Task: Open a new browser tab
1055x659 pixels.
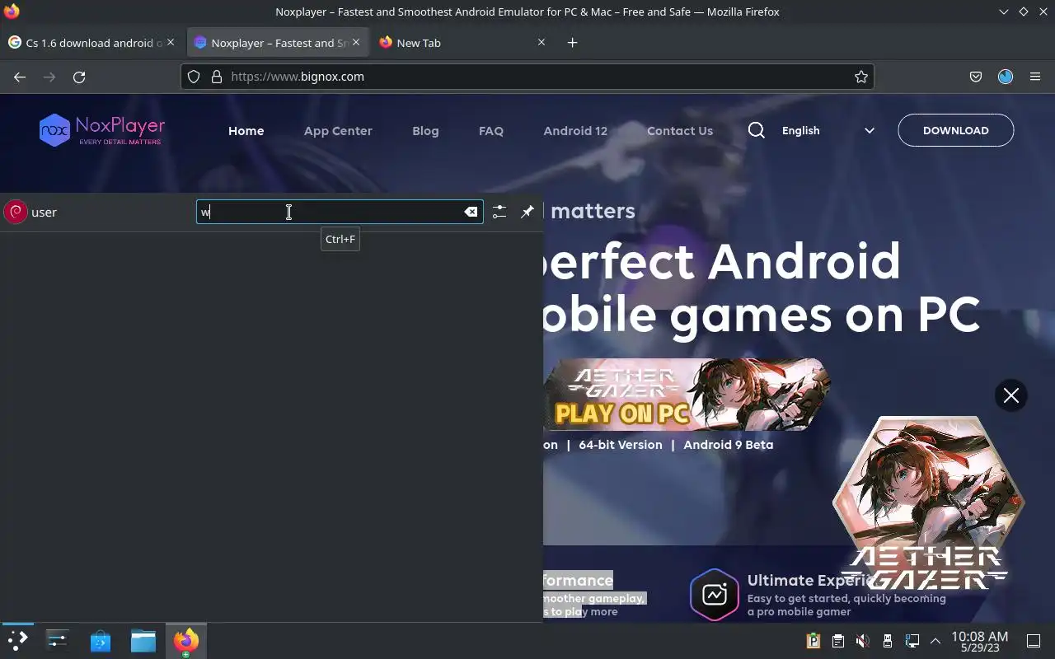Action: click(x=573, y=43)
